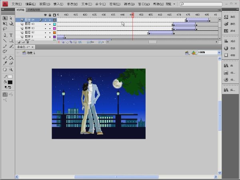Viewport: 240px width, 180px height.
Task: Select the Rectangle tool
Action: 11,40
